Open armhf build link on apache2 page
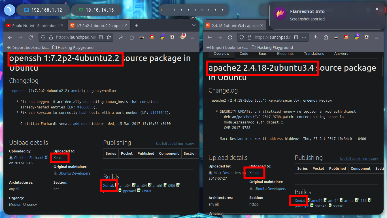Image resolution: width=387 pixels, height=218 pixels. [349, 201]
